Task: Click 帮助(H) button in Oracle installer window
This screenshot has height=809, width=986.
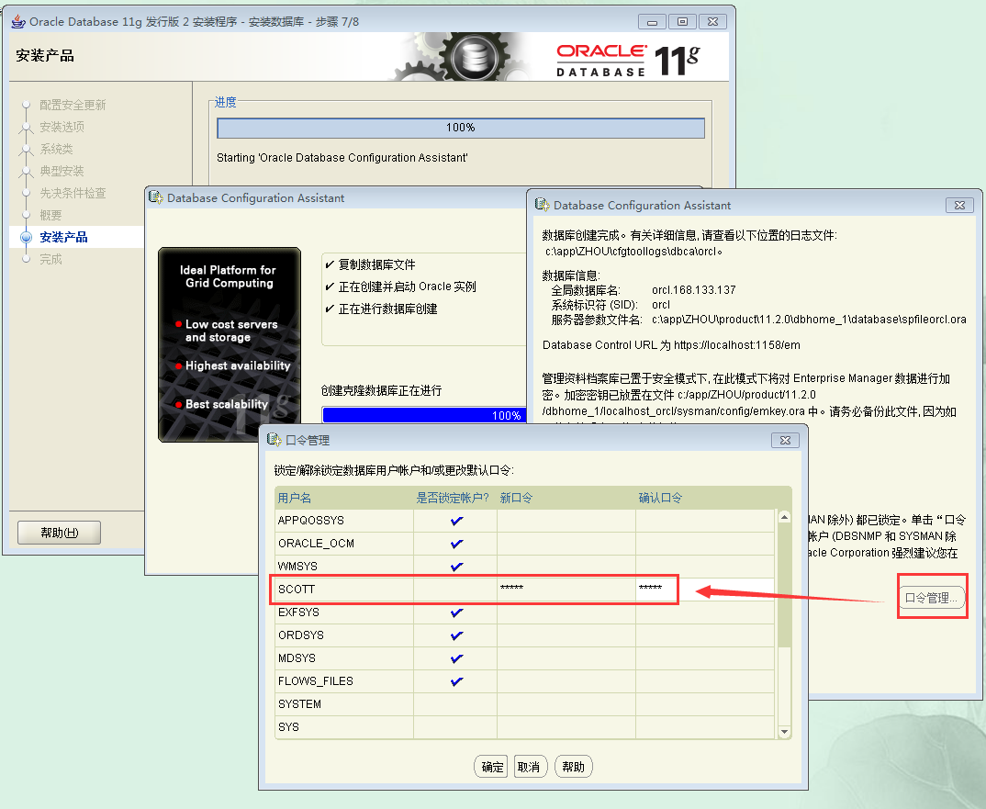Action: tap(59, 533)
